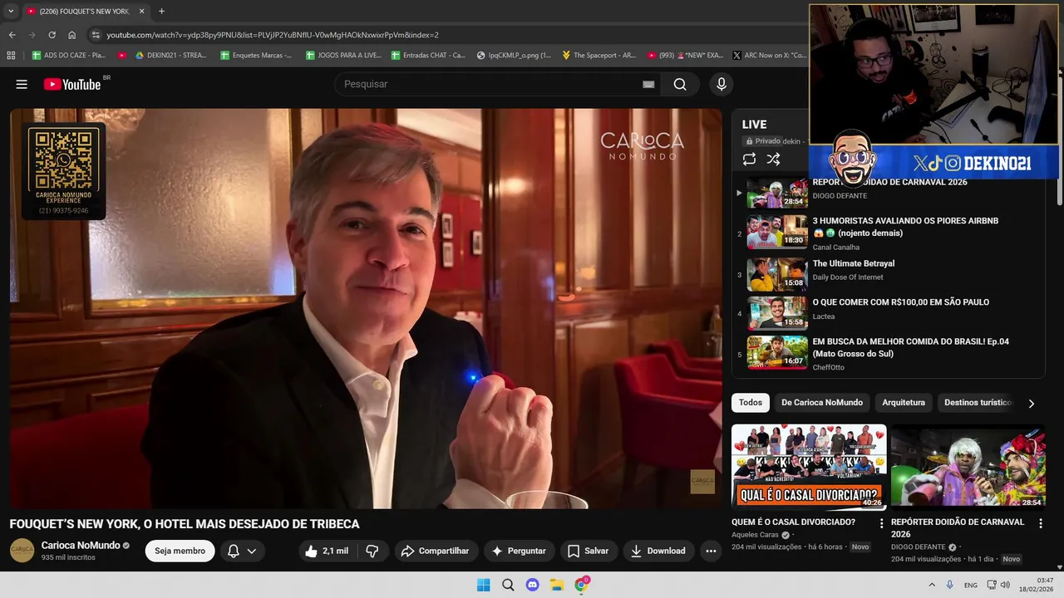Open ADS DO CAZE bookmark

(68, 56)
